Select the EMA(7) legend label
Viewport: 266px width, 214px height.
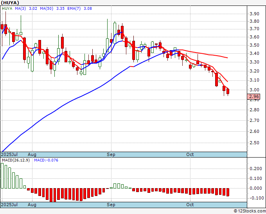pyautogui.click(x=74, y=9)
